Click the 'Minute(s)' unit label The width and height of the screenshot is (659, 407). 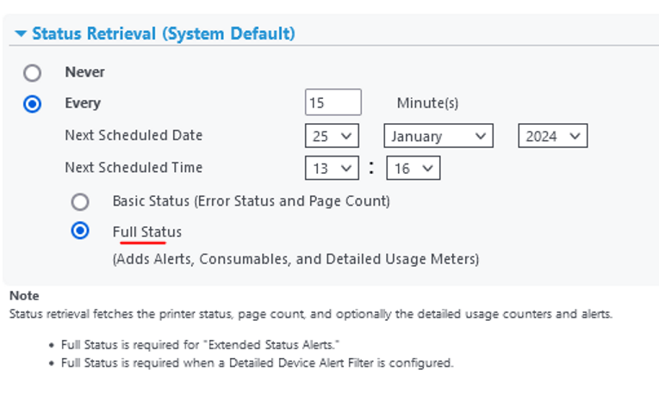(x=427, y=103)
